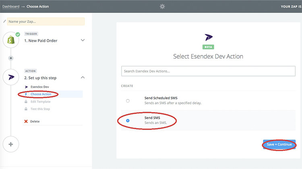Open Choose Action in sidebar
This screenshot has height=169, width=302.
coord(40,94)
